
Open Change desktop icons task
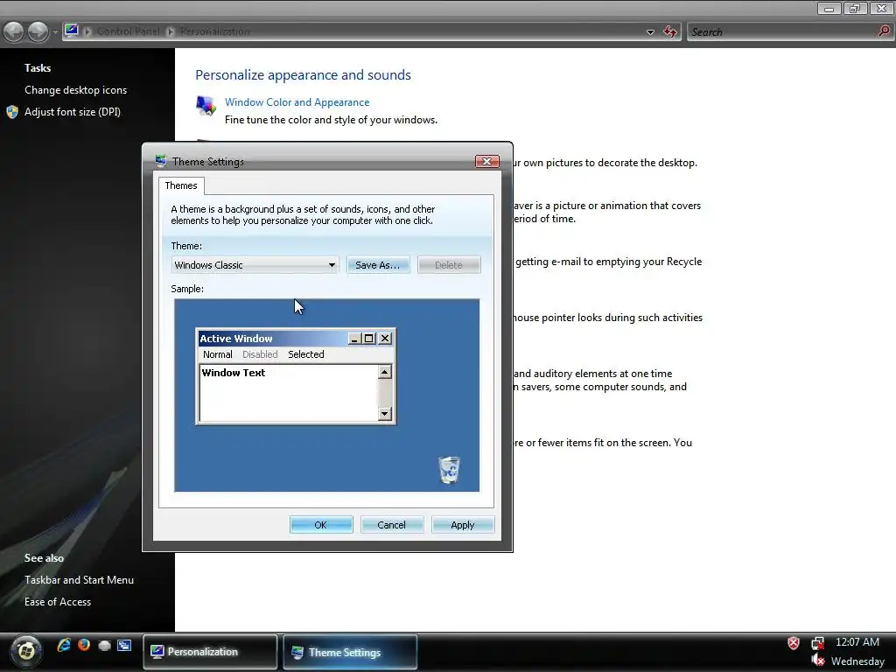[75, 90]
